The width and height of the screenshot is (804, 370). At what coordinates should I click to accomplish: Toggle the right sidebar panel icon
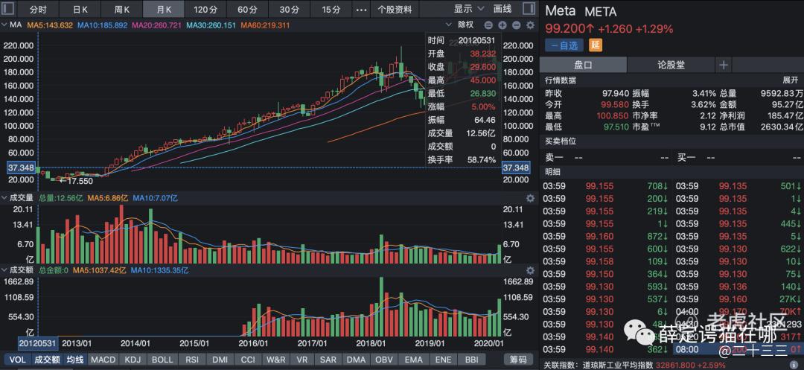coord(529,9)
